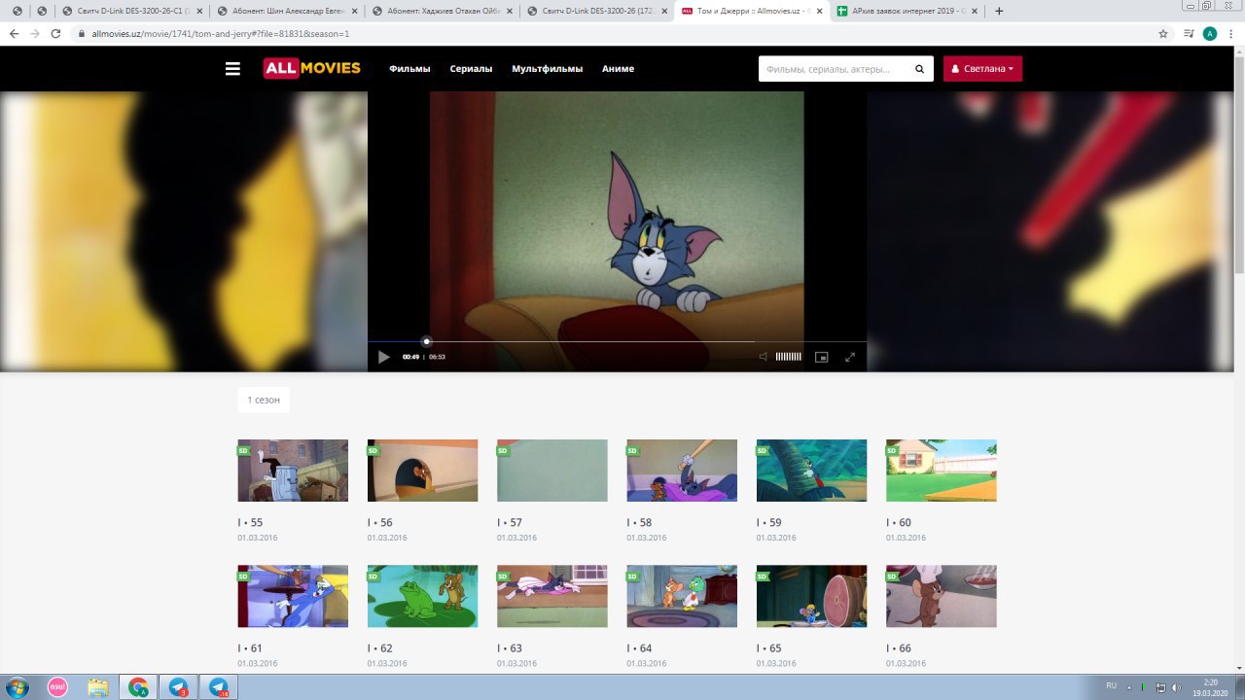This screenshot has width=1245, height=700.
Task: Click the search magnifier icon
Action: pos(920,69)
